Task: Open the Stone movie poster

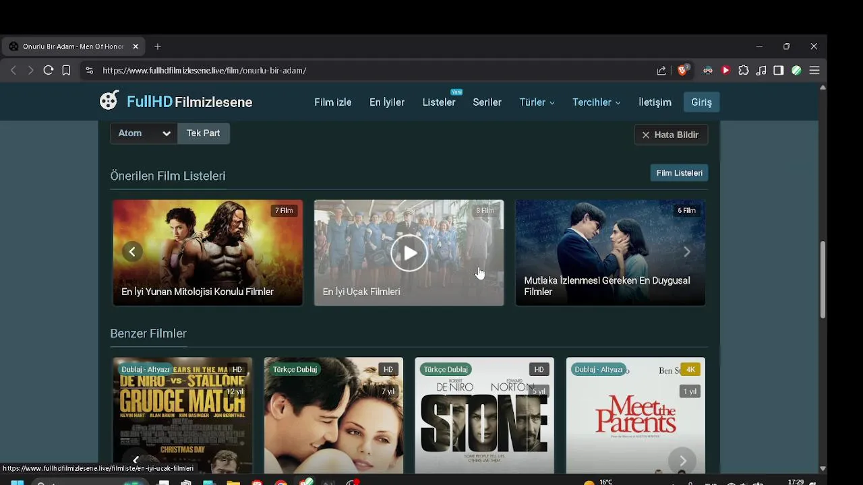Action: click(x=485, y=416)
